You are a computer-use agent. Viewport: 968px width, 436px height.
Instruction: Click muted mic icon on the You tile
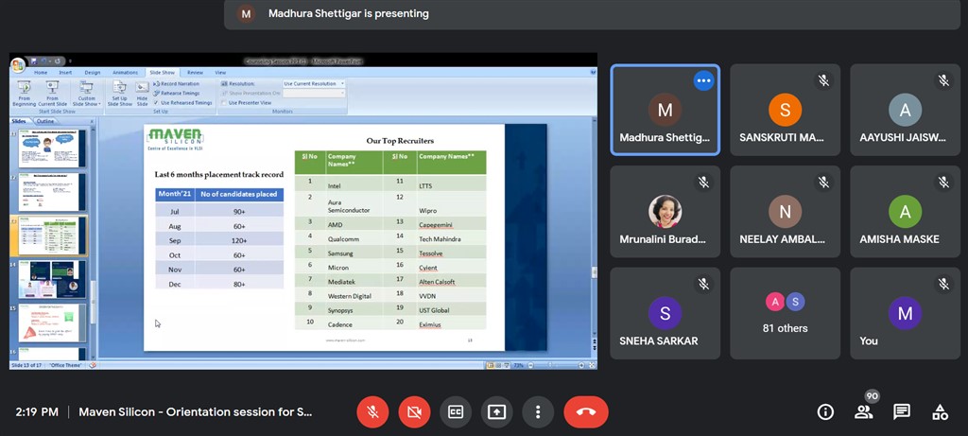(x=943, y=284)
